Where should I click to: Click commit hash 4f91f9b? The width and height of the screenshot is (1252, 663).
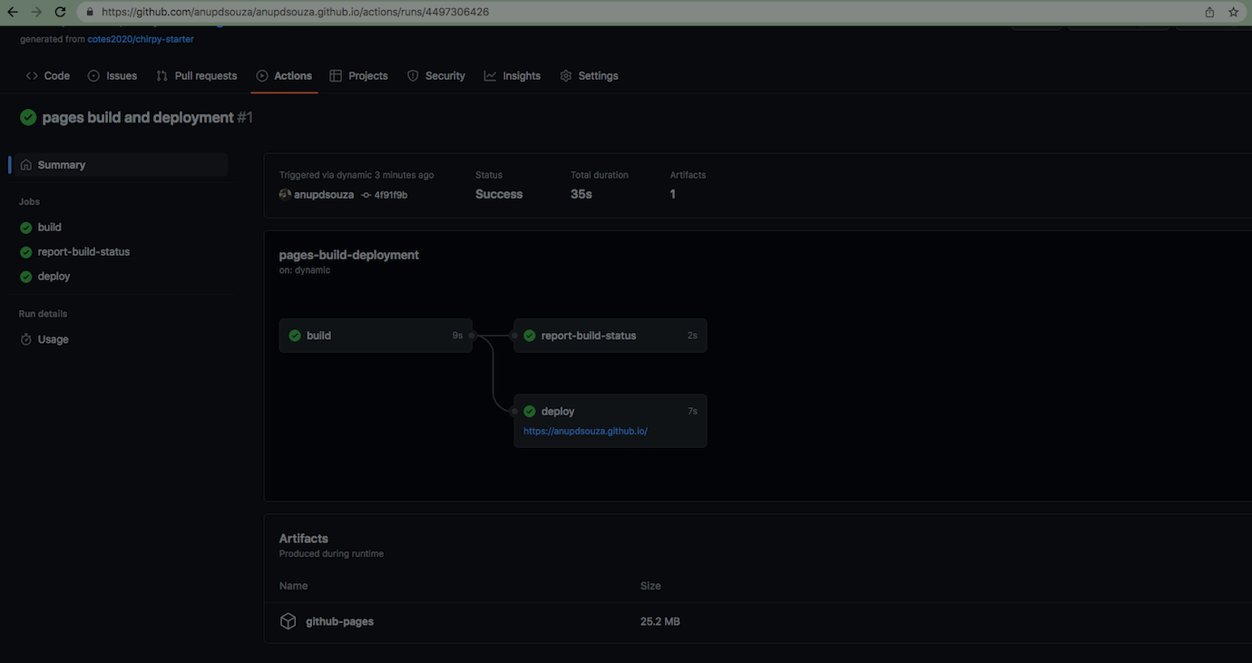(x=390, y=195)
